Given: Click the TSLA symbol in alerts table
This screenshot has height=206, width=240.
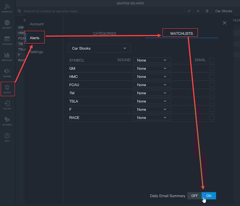Looking at the screenshot, I should (74, 101).
